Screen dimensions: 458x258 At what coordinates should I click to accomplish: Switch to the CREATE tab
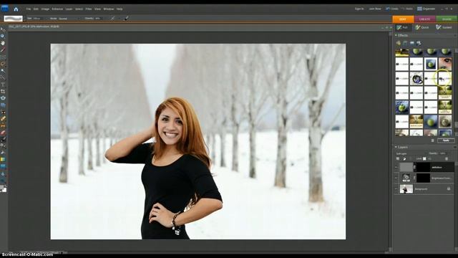coord(424,19)
